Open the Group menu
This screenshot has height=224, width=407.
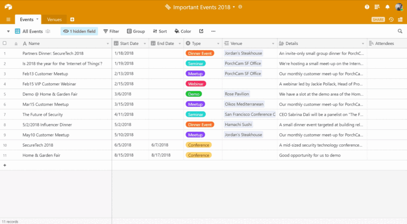pyautogui.click(x=136, y=31)
